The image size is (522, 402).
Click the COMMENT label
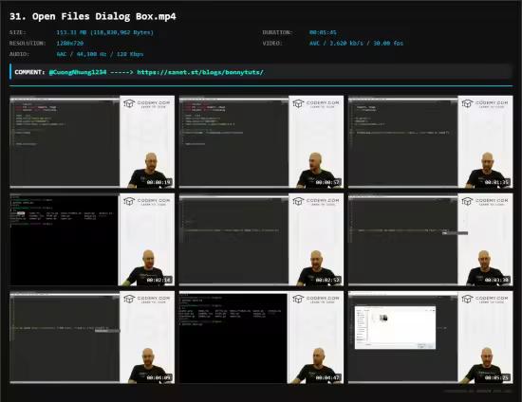29,72
